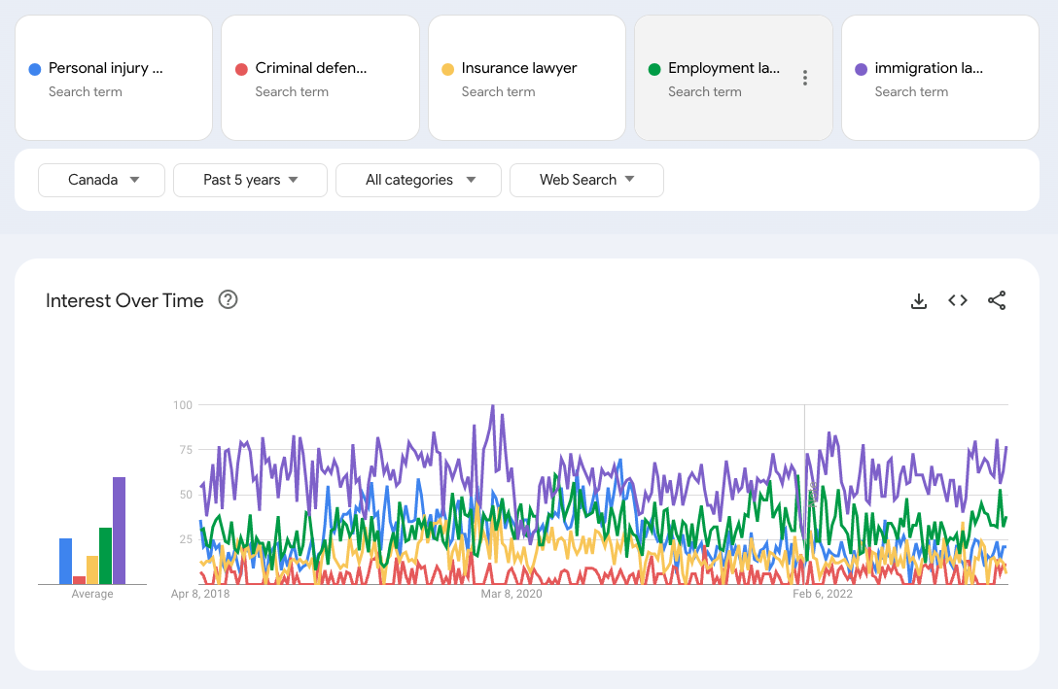Click the blue dot for Personal injury
Image resolution: width=1058 pixels, height=689 pixels.
(35, 69)
